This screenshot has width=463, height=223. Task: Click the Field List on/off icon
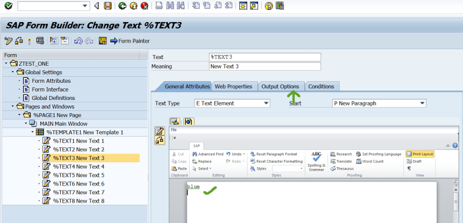(x=103, y=41)
